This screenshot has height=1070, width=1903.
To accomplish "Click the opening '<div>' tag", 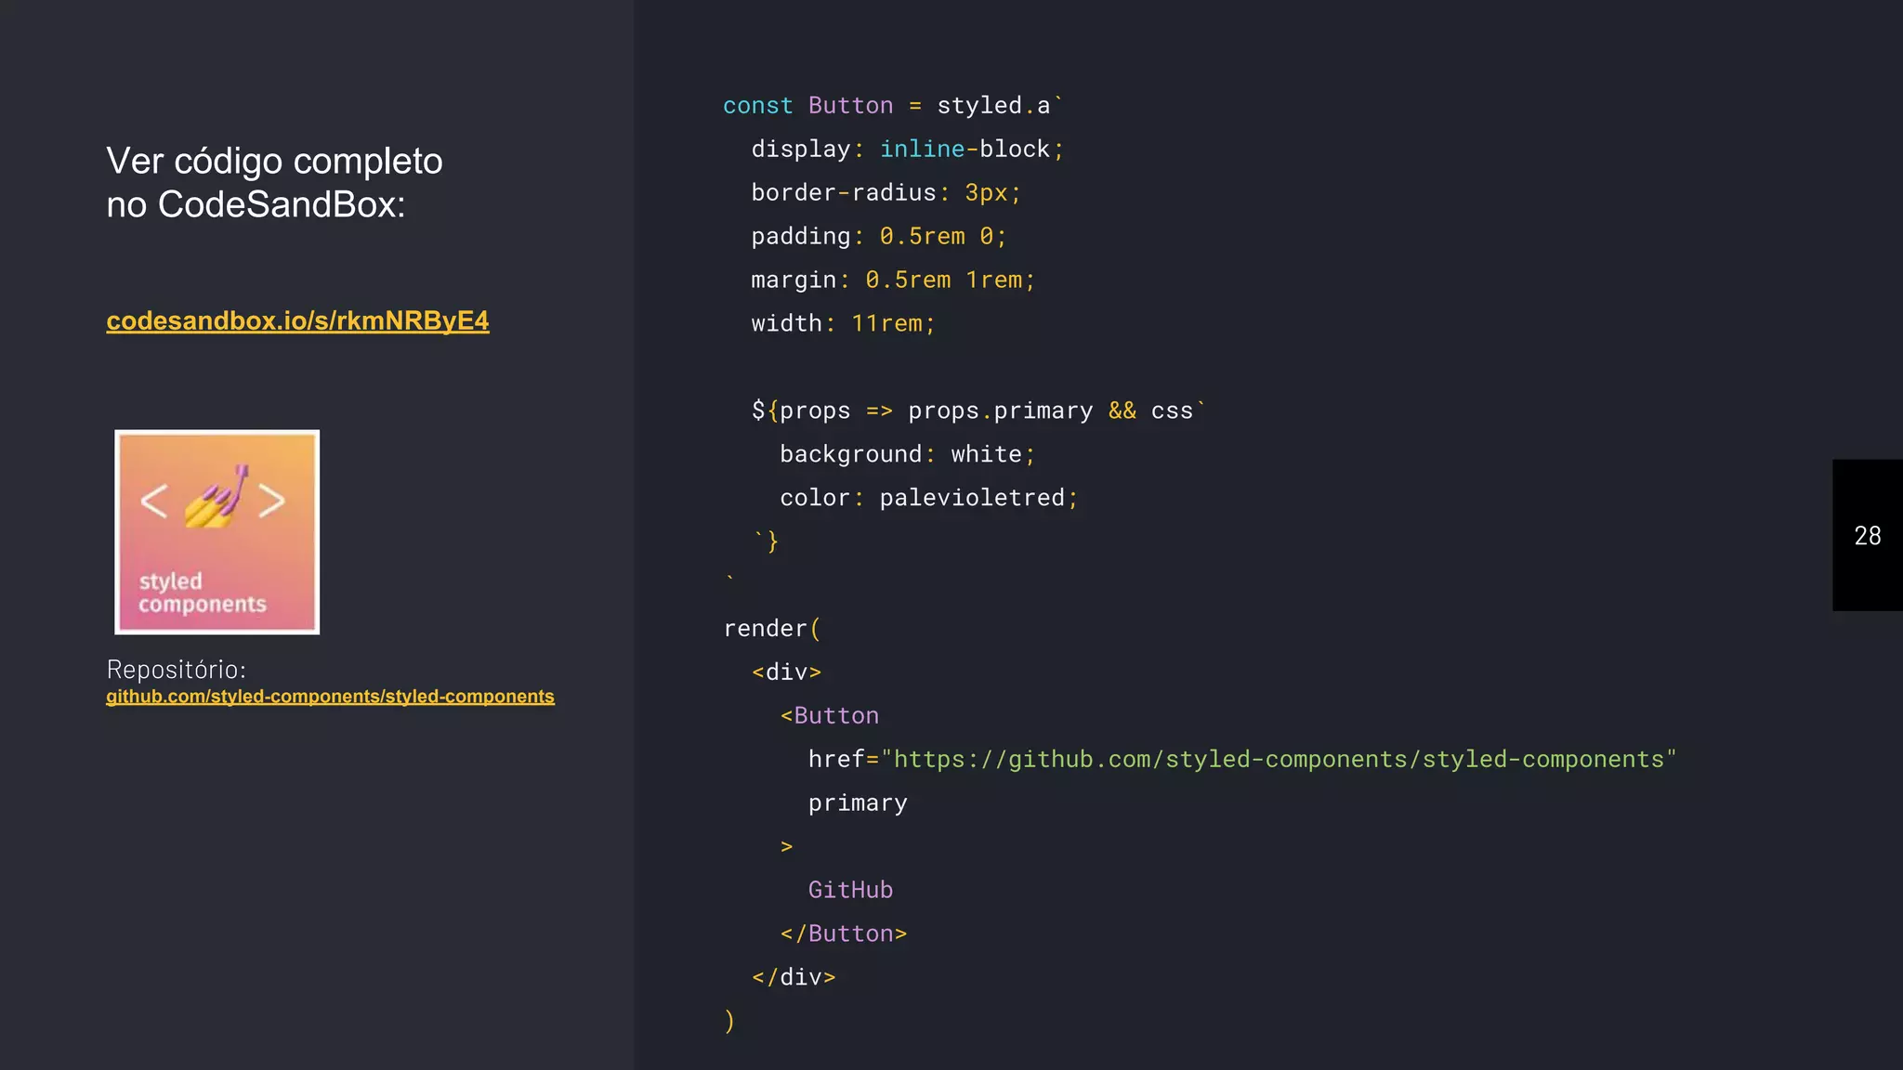I will tap(787, 672).
